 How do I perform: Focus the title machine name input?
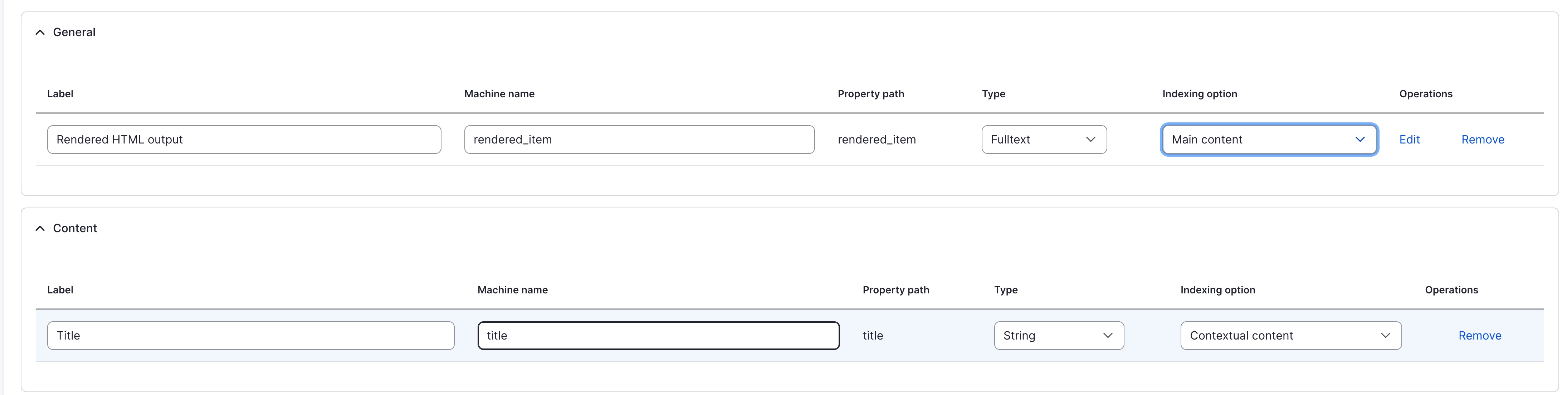[x=658, y=336]
